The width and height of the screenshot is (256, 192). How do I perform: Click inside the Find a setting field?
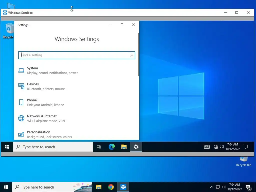pos(76,55)
